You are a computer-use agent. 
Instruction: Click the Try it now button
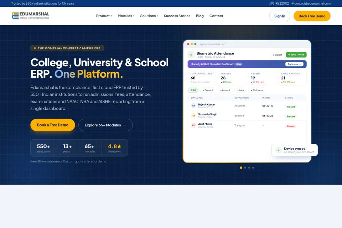[x=294, y=64]
